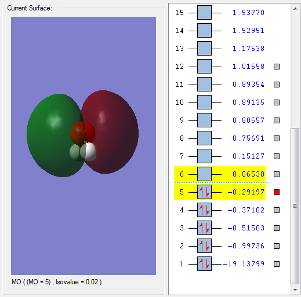Screen dimensions: 301x297
Task: Click the electron-pair box of orbital 1
Action: point(204,264)
